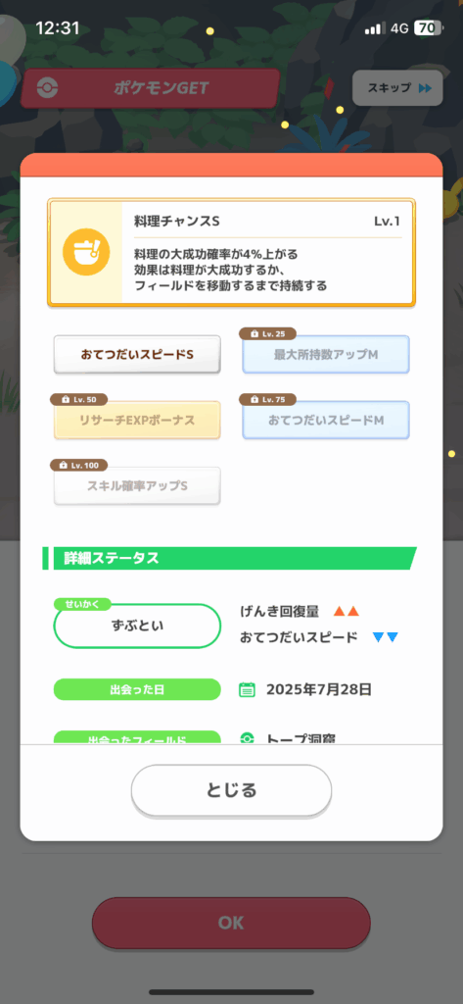Viewport: 463px width, 1004px height.
Task: Tap the field icon next to トープ洞窟
Action: tap(247, 738)
